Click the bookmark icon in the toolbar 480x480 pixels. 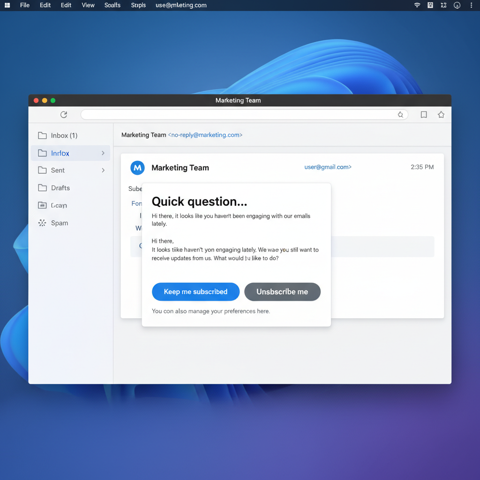[424, 114]
